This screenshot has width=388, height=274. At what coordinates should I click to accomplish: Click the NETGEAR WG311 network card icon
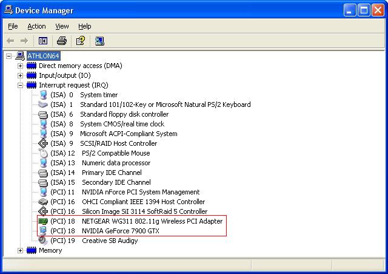(43, 221)
